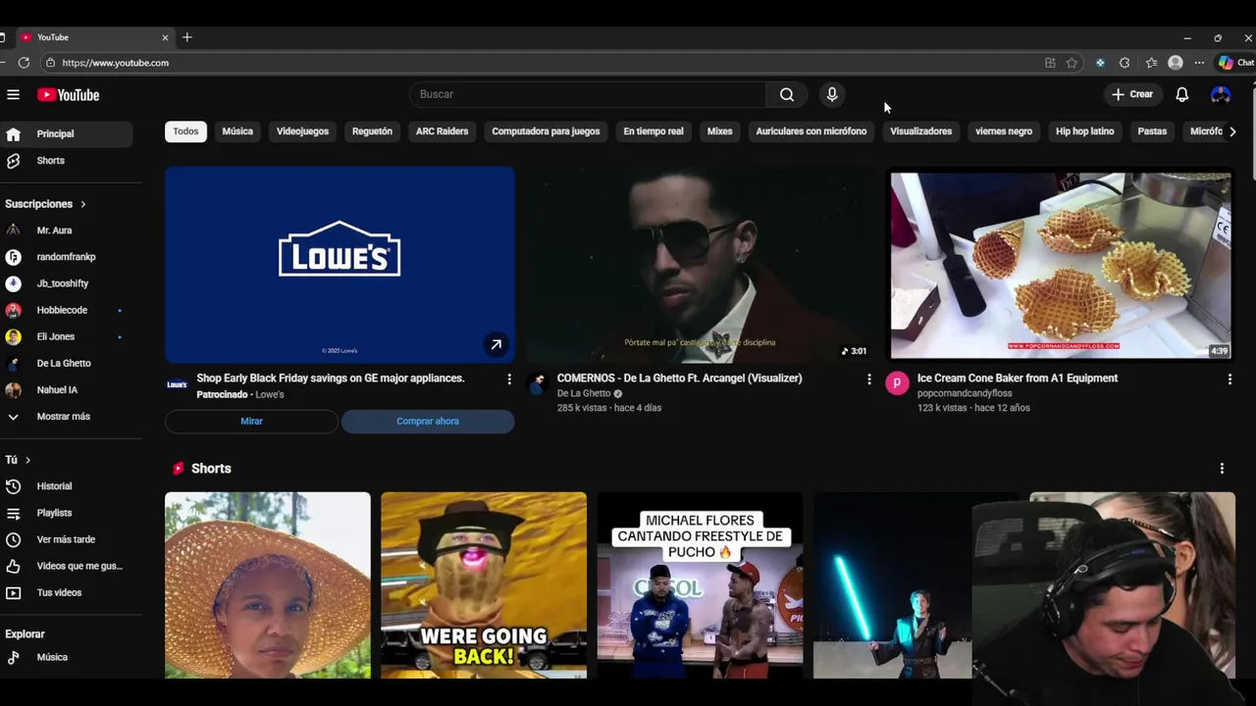
Task: Click the Crear button
Action: (x=1132, y=94)
